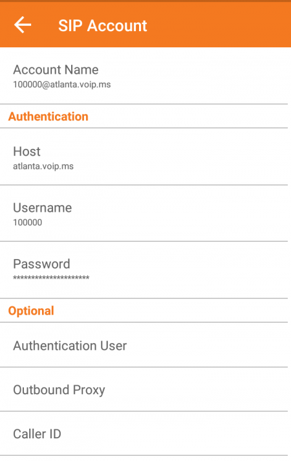291x461 pixels.
Task: Tap the SIP Account title text
Action: point(102,26)
